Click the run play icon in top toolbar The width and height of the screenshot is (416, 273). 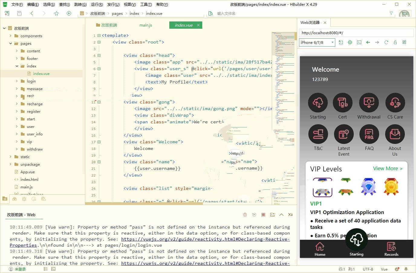pyautogui.click(x=69, y=13)
